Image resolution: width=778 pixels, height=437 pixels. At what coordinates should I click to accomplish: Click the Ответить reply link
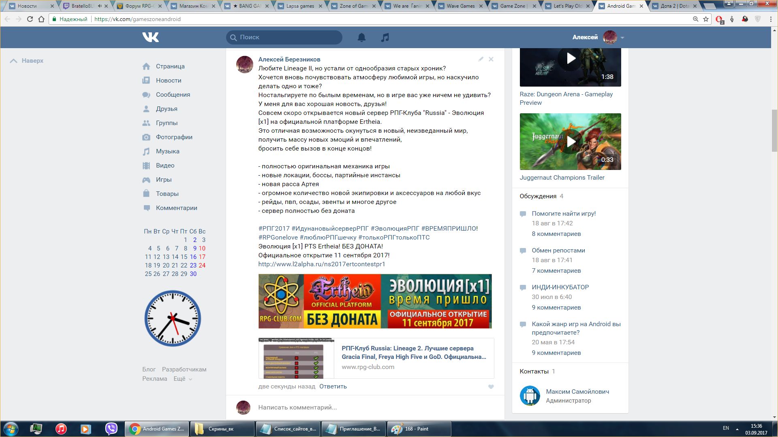coord(333,386)
